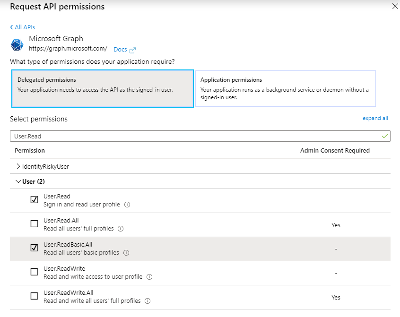Select the Delegated permissions option
This screenshot has height=317, width=400.
coord(103,88)
